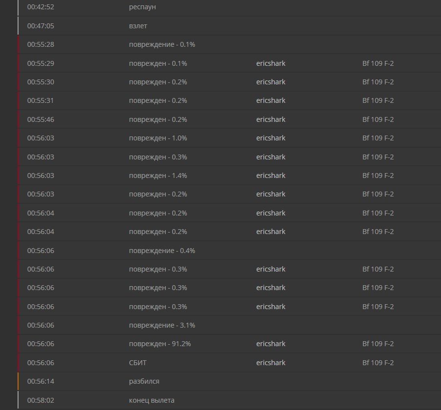Select 'поврежден - 0.1%' in the 00:55:29 row
The width and height of the screenshot is (441, 410).
tap(158, 64)
